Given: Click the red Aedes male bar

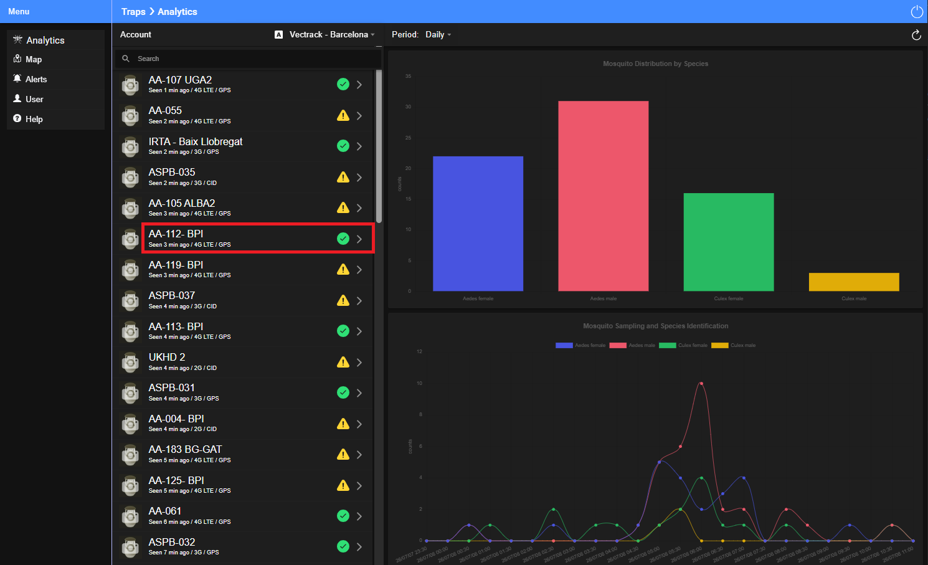Looking at the screenshot, I should 603,196.
